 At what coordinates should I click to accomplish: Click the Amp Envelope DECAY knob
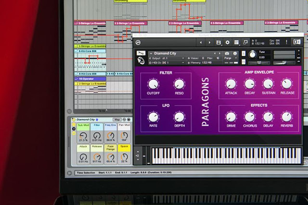click(x=249, y=84)
